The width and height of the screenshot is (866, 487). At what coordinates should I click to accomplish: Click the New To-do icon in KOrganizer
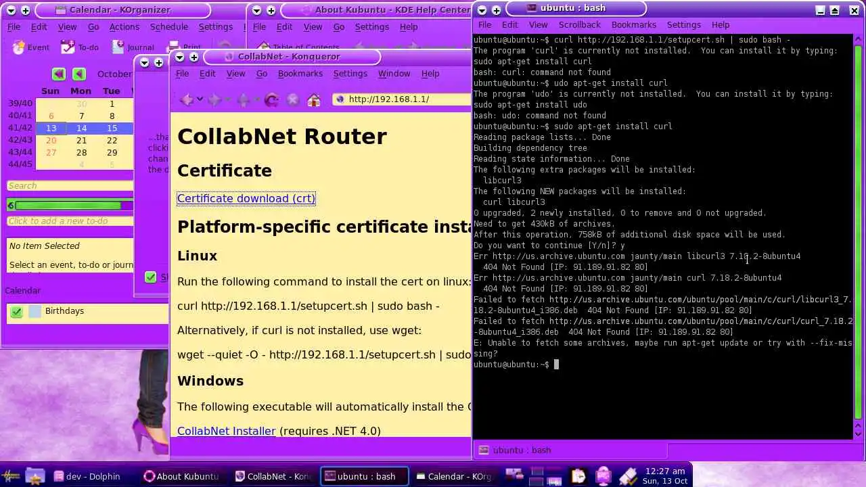pos(68,47)
